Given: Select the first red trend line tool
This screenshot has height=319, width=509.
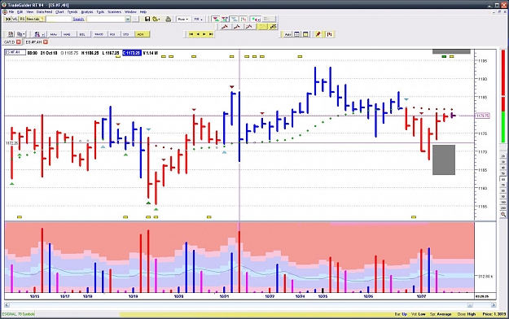Looking at the screenshot, I should coord(225,27).
